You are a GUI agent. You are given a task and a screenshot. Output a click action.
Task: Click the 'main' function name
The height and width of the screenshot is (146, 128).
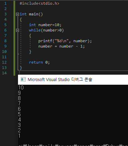coord(34,14)
